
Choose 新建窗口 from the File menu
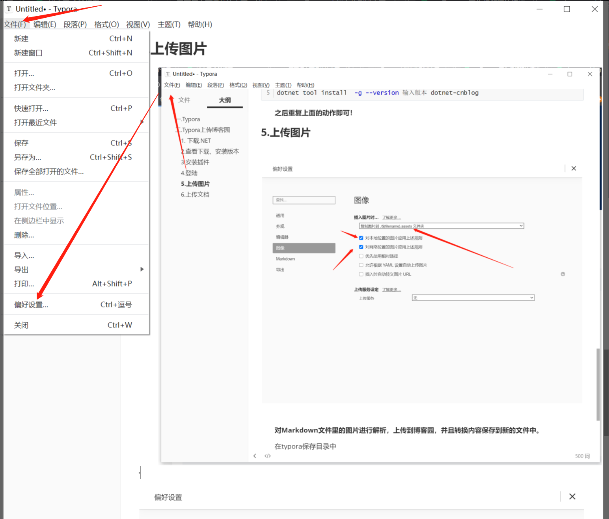[x=76, y=53]
